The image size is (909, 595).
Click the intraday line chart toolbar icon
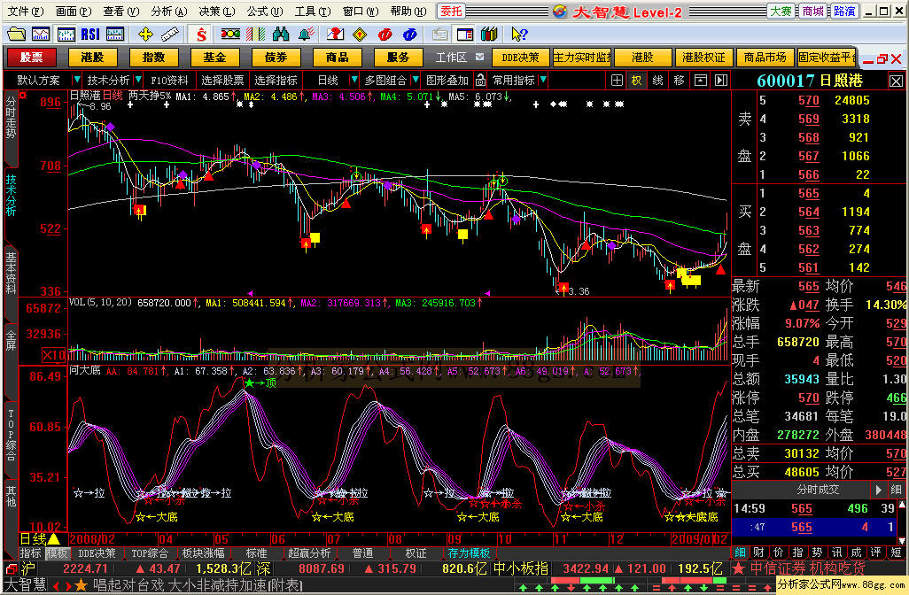[x=41, y=35]
